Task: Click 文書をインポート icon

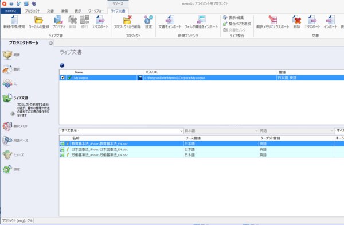Action: pyautogui.click(x=170, y=20)
